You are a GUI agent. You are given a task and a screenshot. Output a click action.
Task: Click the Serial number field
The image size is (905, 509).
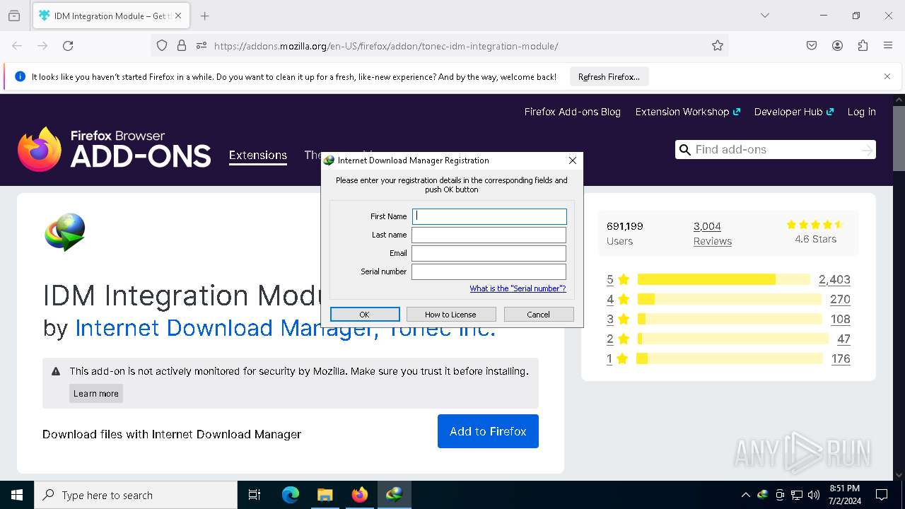489,271
